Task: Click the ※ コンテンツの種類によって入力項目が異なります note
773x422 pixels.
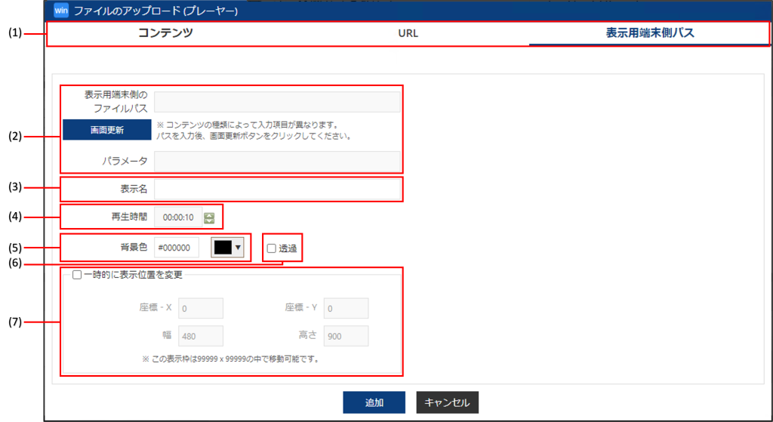Action: coord(247,125)
